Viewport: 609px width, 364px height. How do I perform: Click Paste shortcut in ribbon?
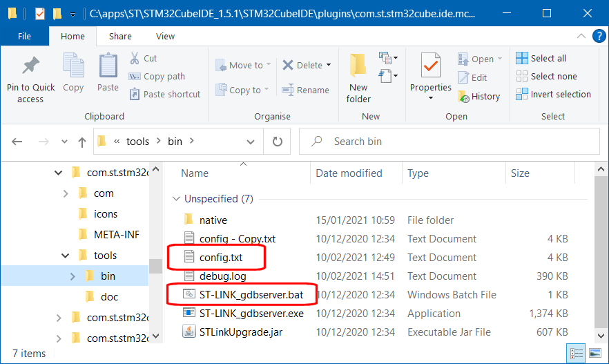pos(164,95)
